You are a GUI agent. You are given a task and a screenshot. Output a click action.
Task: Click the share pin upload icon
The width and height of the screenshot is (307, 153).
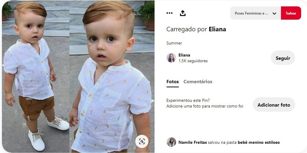[x=183, y=13]
